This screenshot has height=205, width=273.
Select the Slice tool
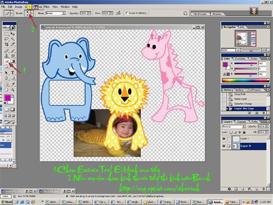pyautogui.click(x=13, y=44)
